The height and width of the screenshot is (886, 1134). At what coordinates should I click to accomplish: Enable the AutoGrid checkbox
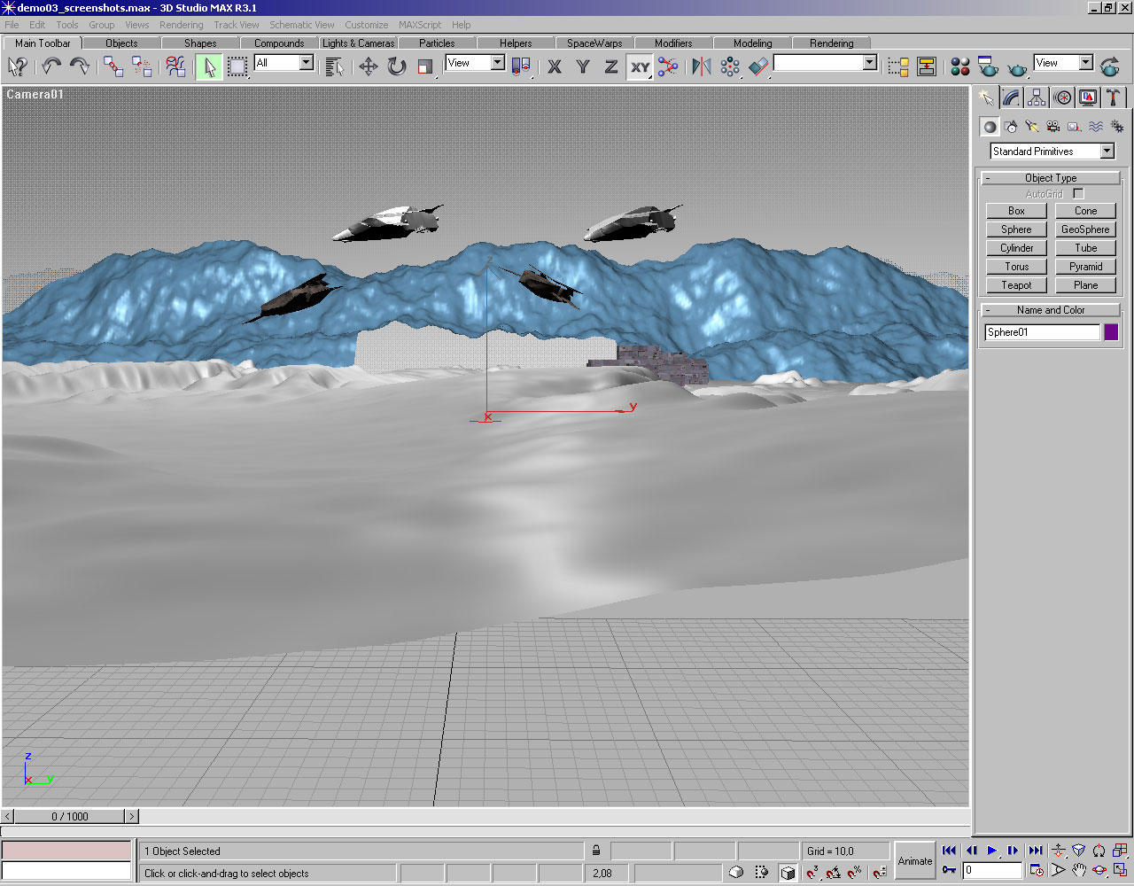tap(1078, 193)
